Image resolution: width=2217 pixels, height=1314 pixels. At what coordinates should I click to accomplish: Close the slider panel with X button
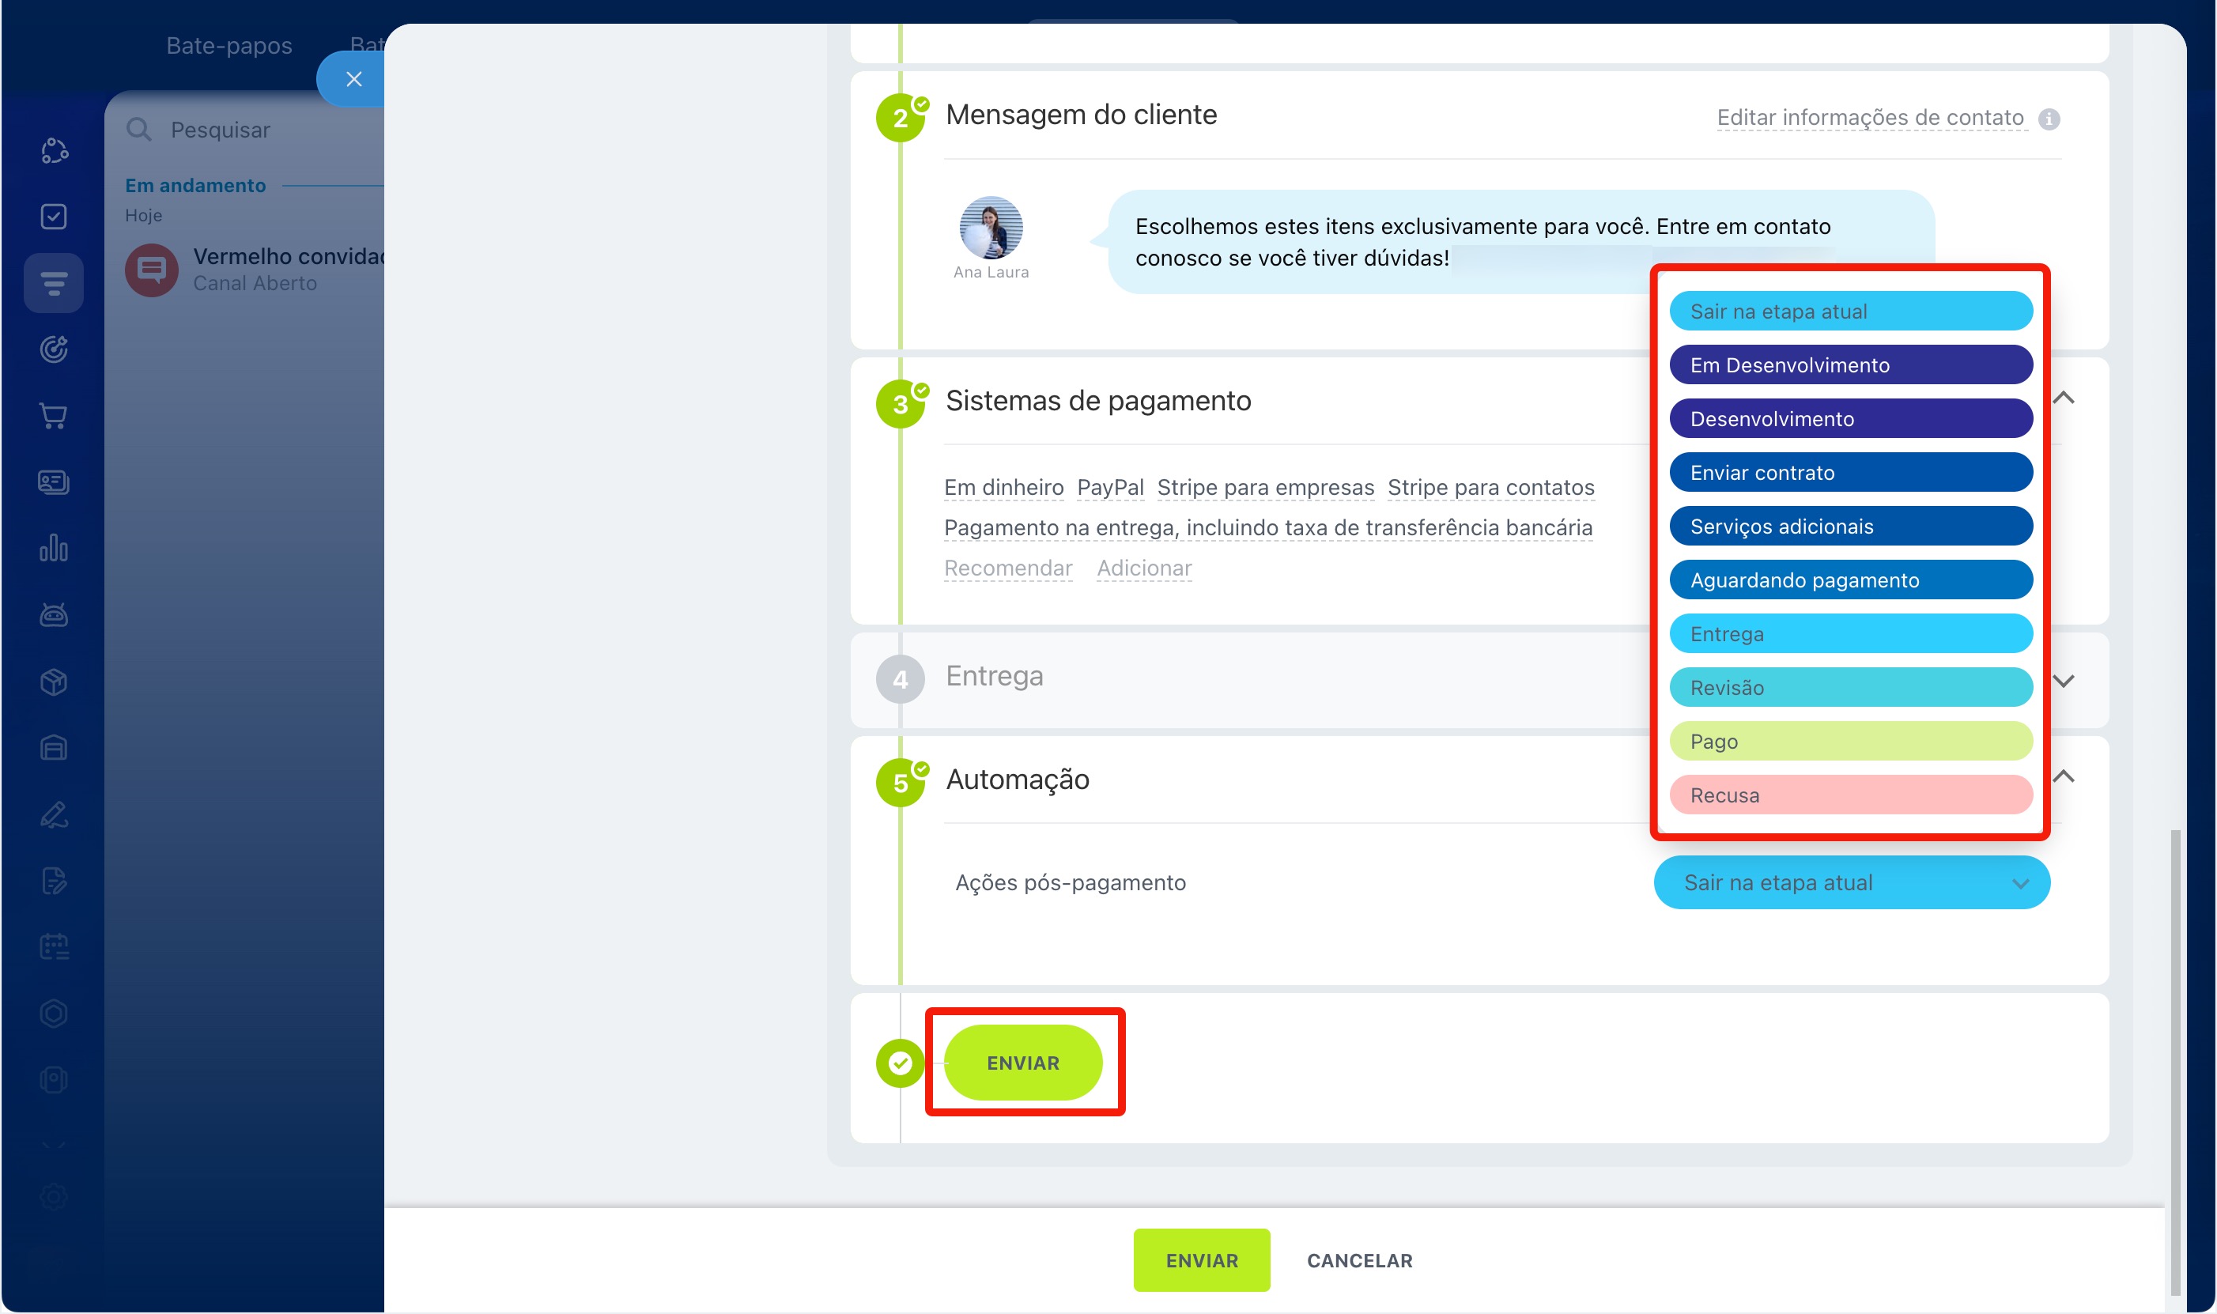(x=353, y=79)
